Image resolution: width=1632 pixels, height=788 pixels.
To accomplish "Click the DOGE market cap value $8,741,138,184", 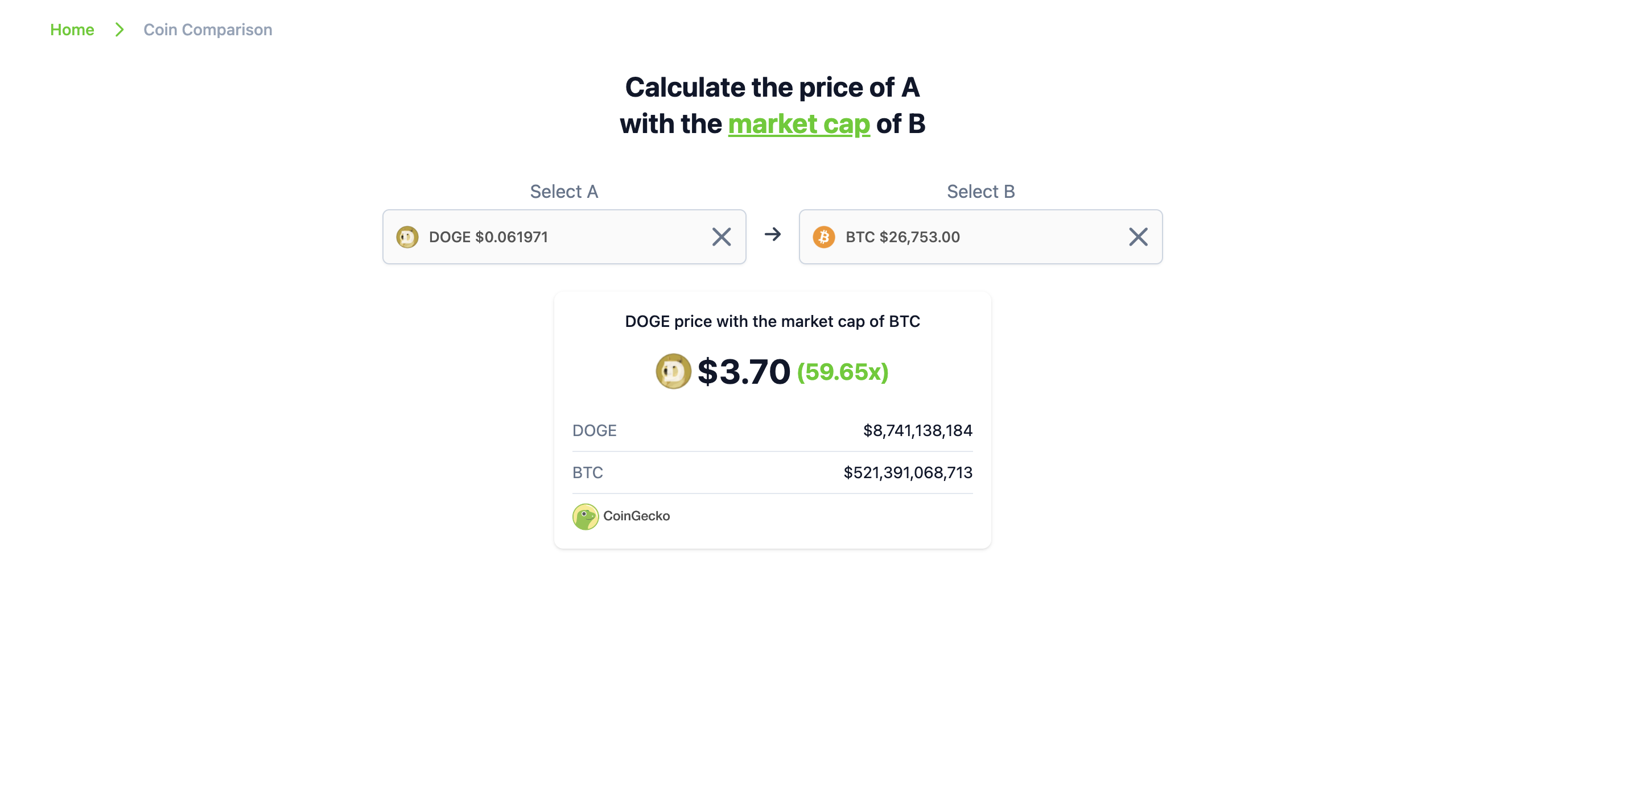I will 917,430.
